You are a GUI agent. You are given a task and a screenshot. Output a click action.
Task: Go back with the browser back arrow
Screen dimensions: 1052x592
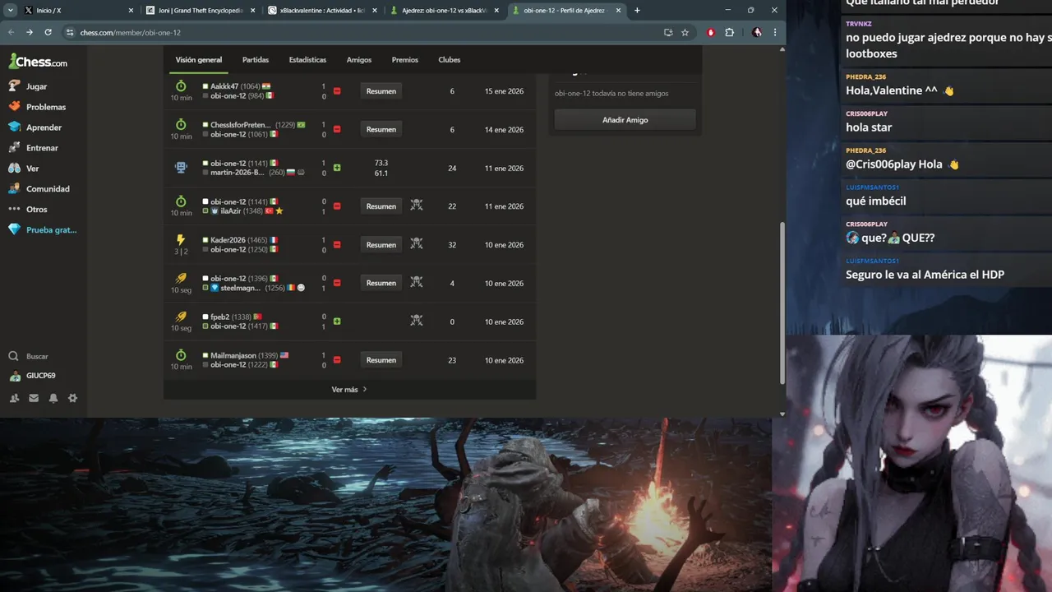(x=11, y=32)
